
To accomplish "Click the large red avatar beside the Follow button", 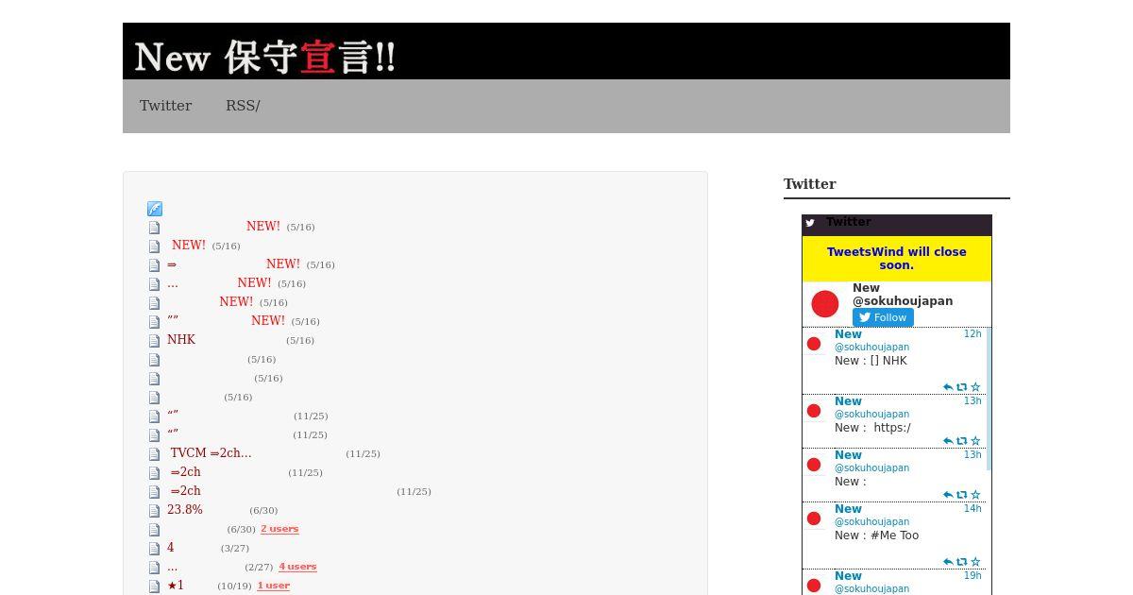I will [x=825, y=304].
